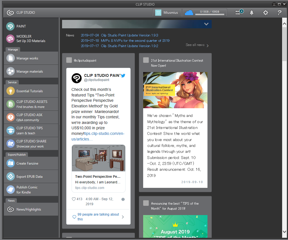Click Illustration Contest card avatar square
Viewport: 288px width, 240px height.
coord(146,60)
